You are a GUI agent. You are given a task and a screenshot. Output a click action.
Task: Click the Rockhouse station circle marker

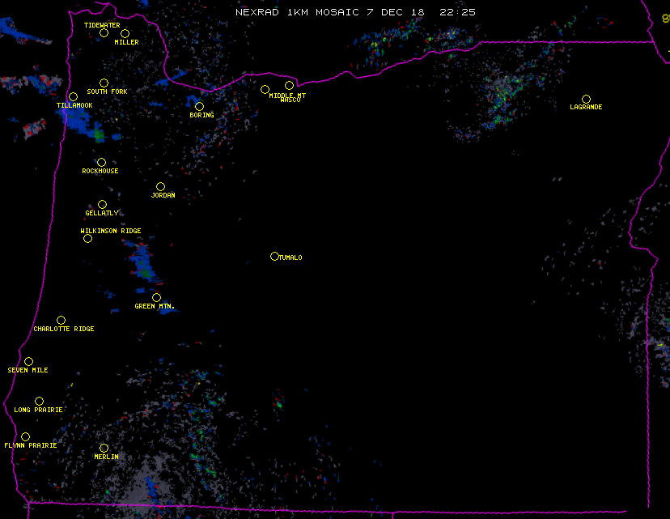click(101, 162)
